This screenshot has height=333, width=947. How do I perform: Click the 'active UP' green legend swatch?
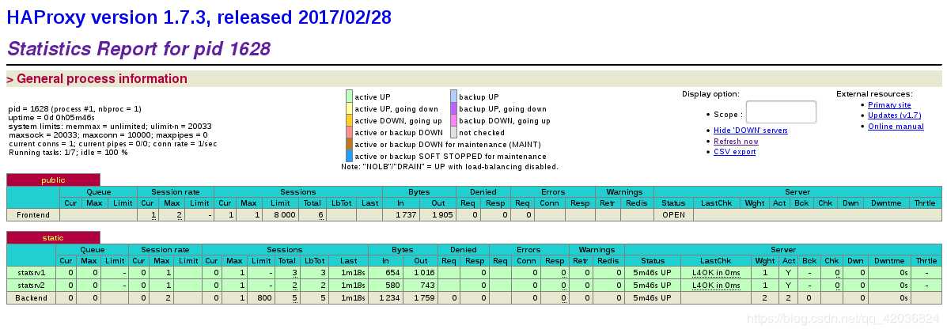point(349,96)
